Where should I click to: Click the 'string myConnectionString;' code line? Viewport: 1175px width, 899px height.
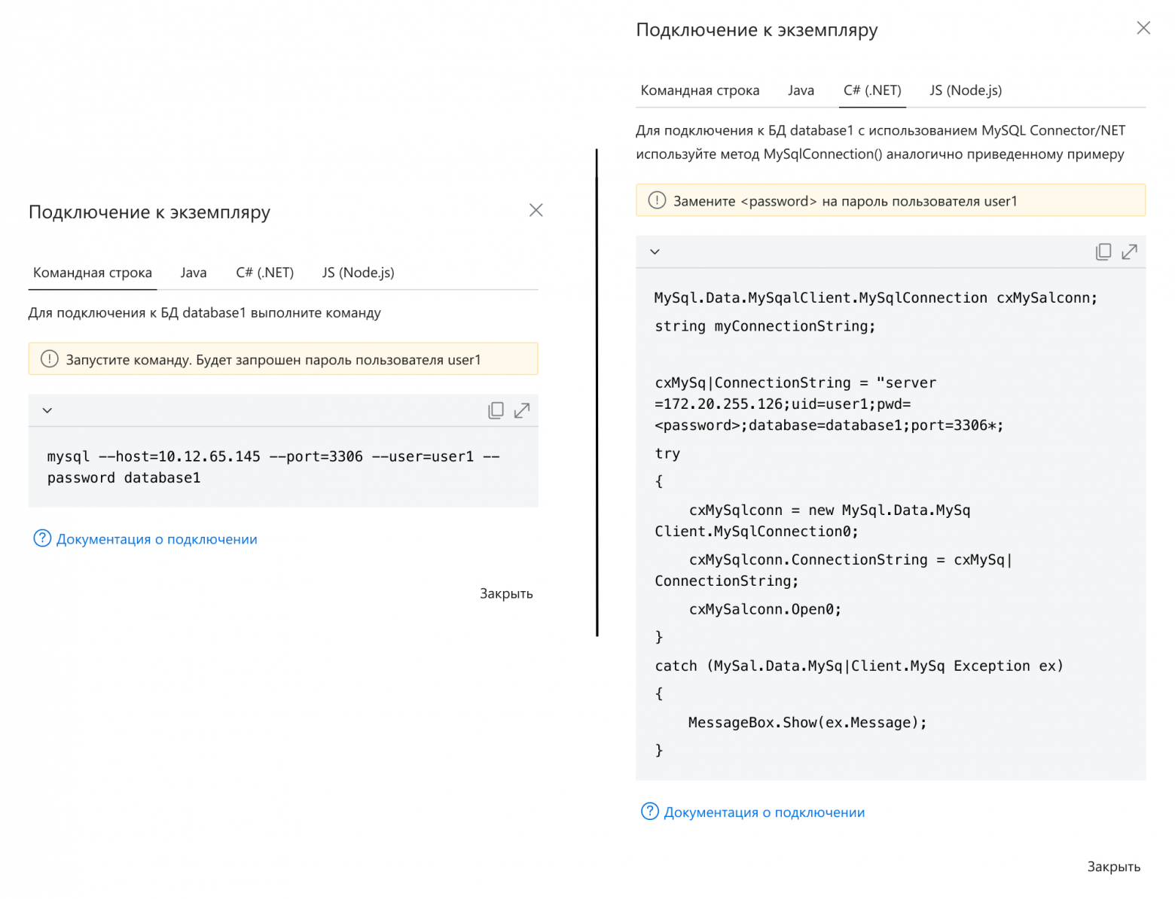[765, 326]
